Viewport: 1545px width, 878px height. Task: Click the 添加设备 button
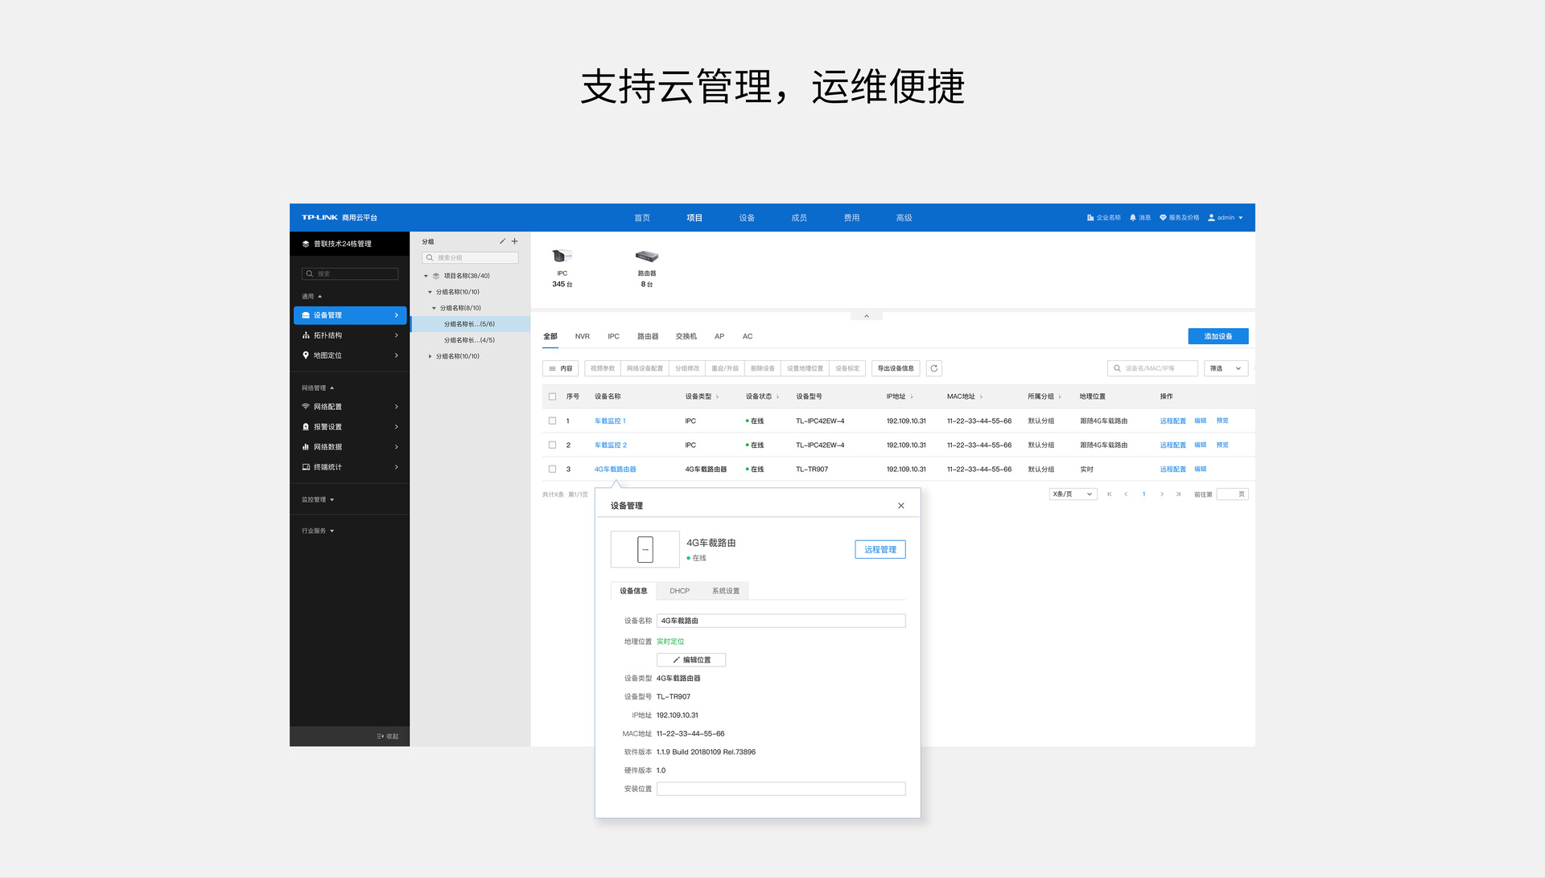(1217, 336)
